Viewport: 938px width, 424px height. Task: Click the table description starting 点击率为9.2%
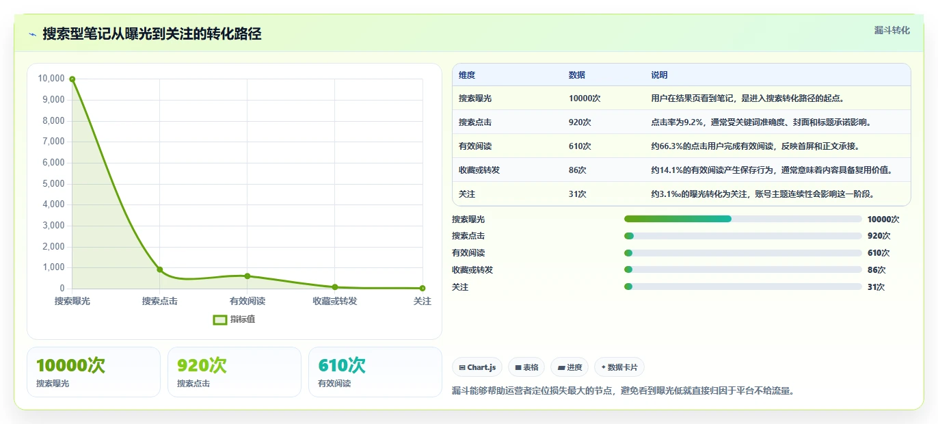coord(761,122)
